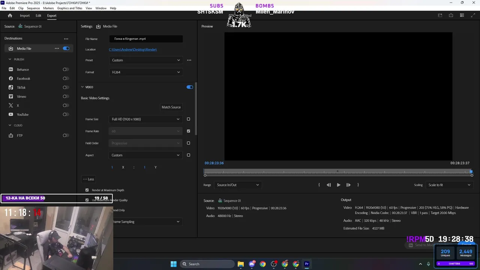480x270 pixels.
Task: Toggle the Media File destination switch
Action: pos(66,48)
